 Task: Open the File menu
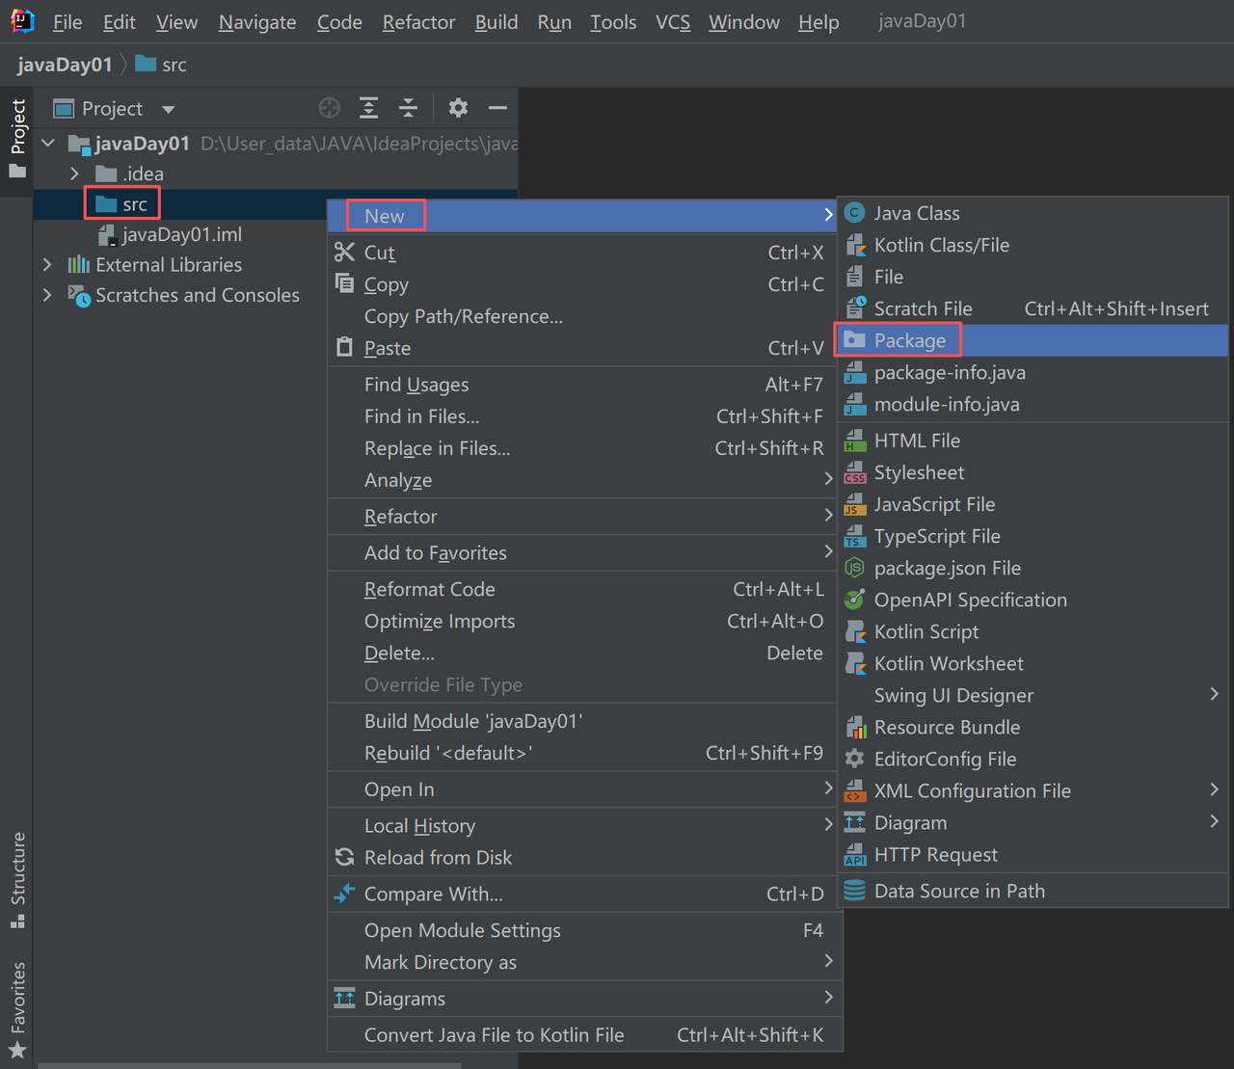[x=67, y=21]
